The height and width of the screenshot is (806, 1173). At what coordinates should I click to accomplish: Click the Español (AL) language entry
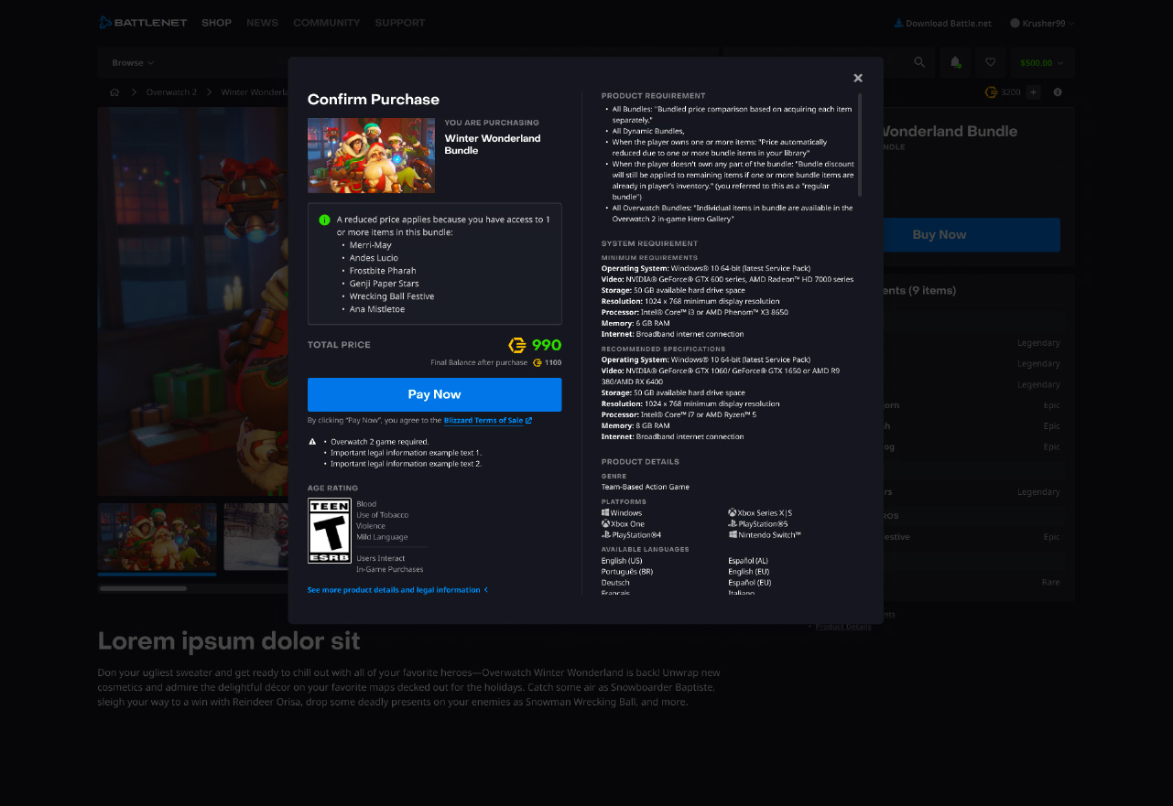click(x=748, y=561)
